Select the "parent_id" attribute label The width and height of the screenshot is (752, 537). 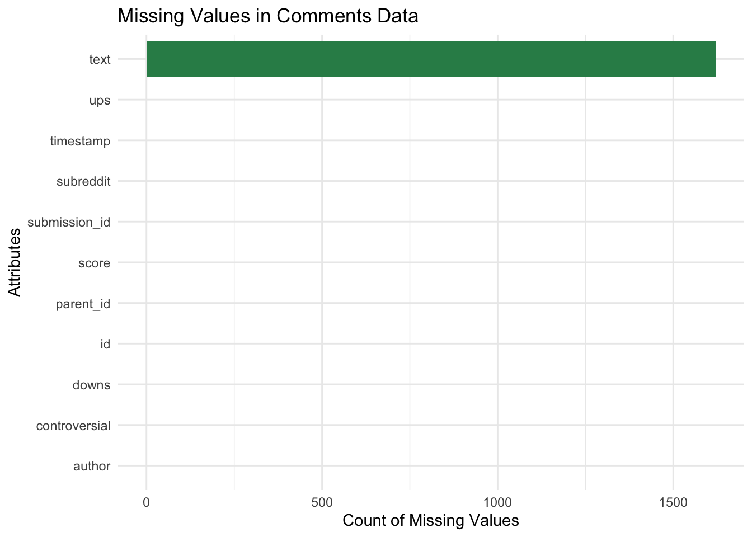point(83,304)
